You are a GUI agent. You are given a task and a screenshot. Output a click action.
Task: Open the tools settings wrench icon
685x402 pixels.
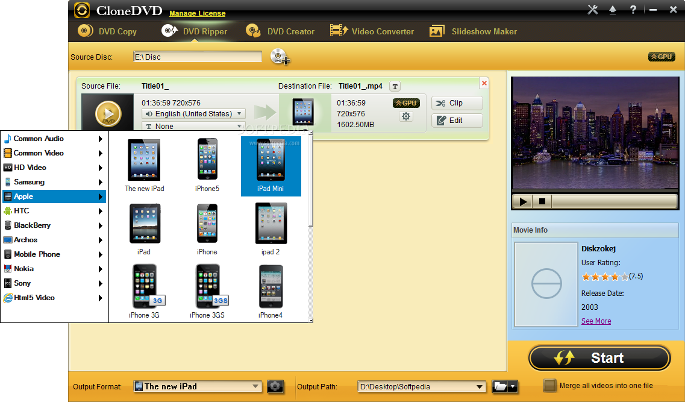pos(592,10)
